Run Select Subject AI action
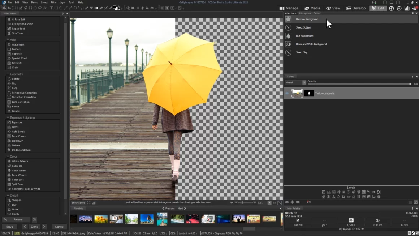 (x=303, y=27)
